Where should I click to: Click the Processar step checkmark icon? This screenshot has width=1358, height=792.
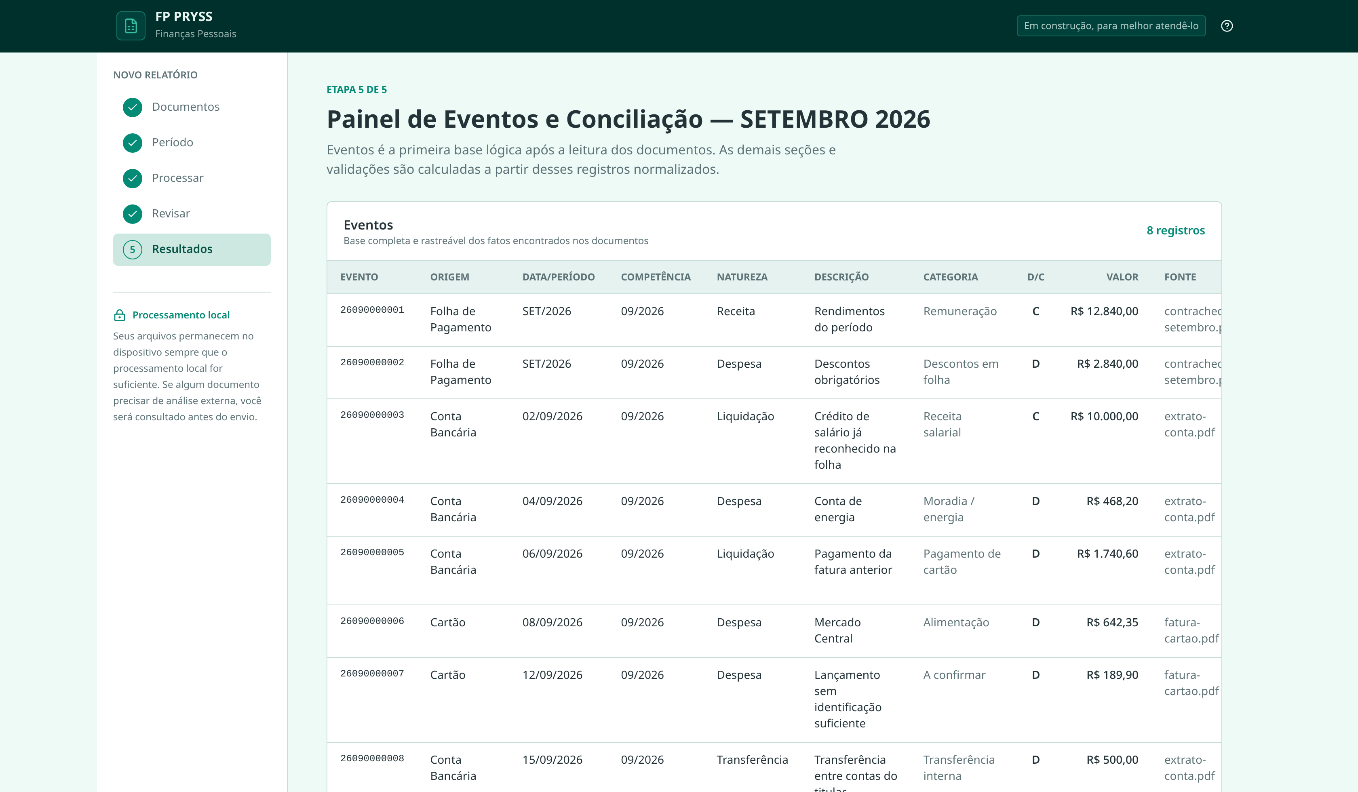click(x=132, y=178)
